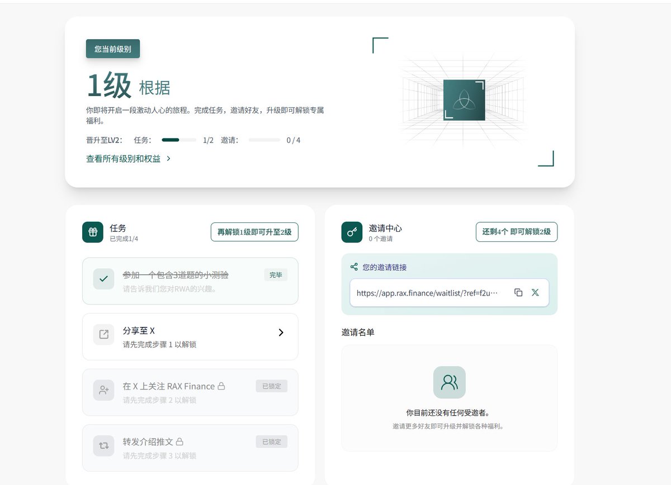Click the lock icon after 转发介绍推文
This screenshot has height=485, width=671.
click(x=179, y=441)
